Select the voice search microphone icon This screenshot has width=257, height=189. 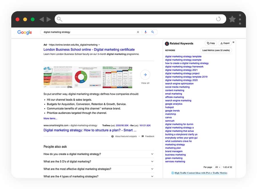coord(146,32)
